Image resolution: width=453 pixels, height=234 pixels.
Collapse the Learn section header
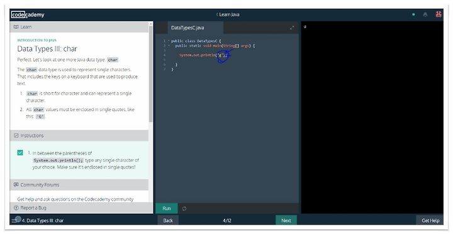[x=79, y=27]
